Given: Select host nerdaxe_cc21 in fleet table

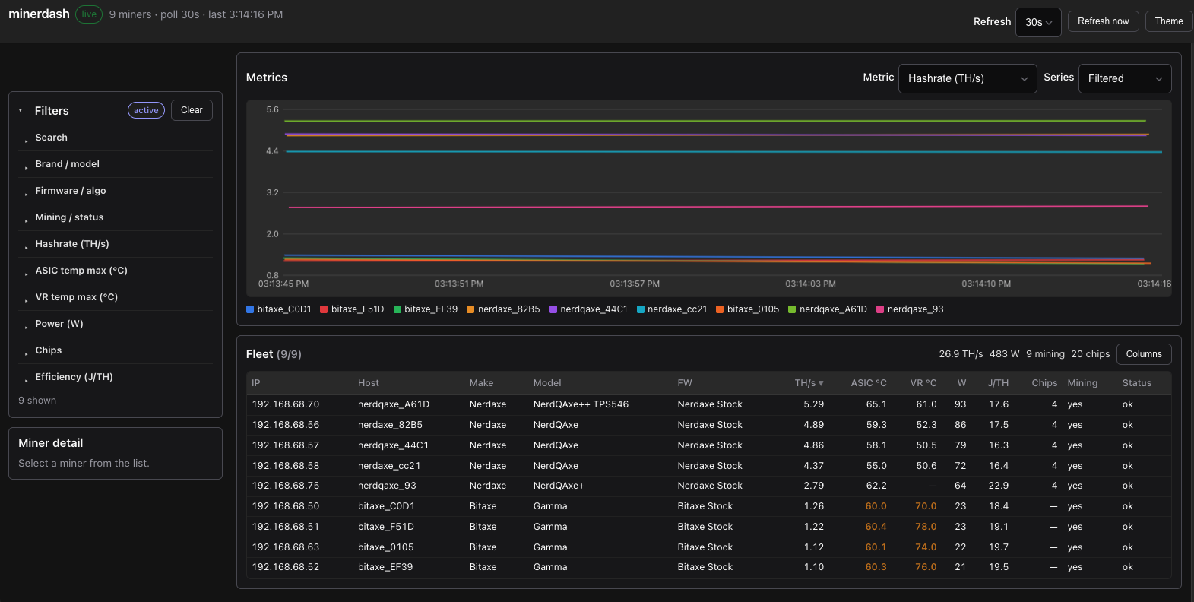Looking at the screenshot, I should pyautogui.click(x=389, y=466).
